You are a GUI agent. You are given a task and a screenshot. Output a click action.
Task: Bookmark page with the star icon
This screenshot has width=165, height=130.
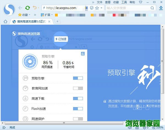click(97, 8)
